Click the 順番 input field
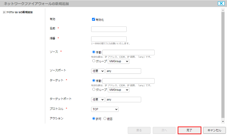 109,39
